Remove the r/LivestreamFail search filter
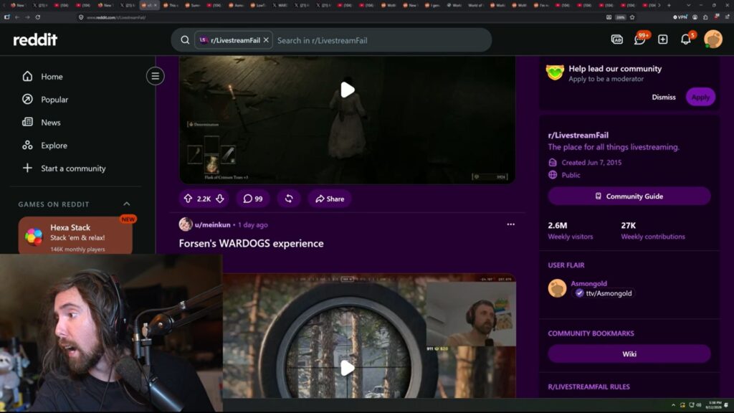The height and width of the screenshot is (413, 734). coord(266,40)
